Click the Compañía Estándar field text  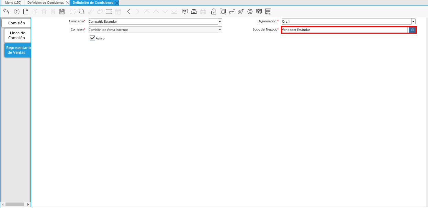tap(153, 21)
